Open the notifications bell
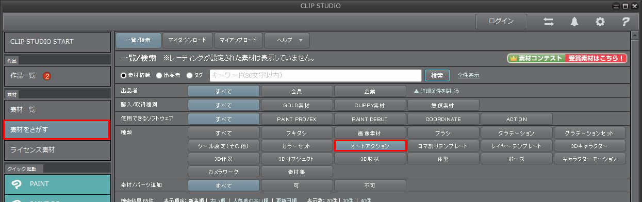Image resolution: width=642 pixels, height=202 pixels. point(574,22)
